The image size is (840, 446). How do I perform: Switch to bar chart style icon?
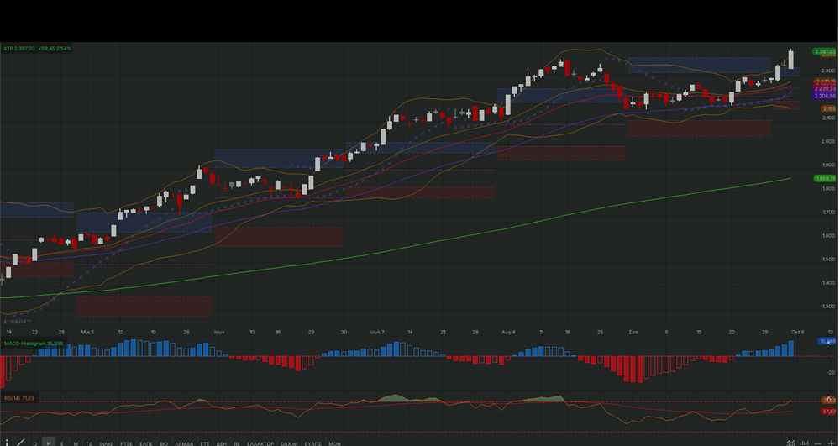[804, 443]
